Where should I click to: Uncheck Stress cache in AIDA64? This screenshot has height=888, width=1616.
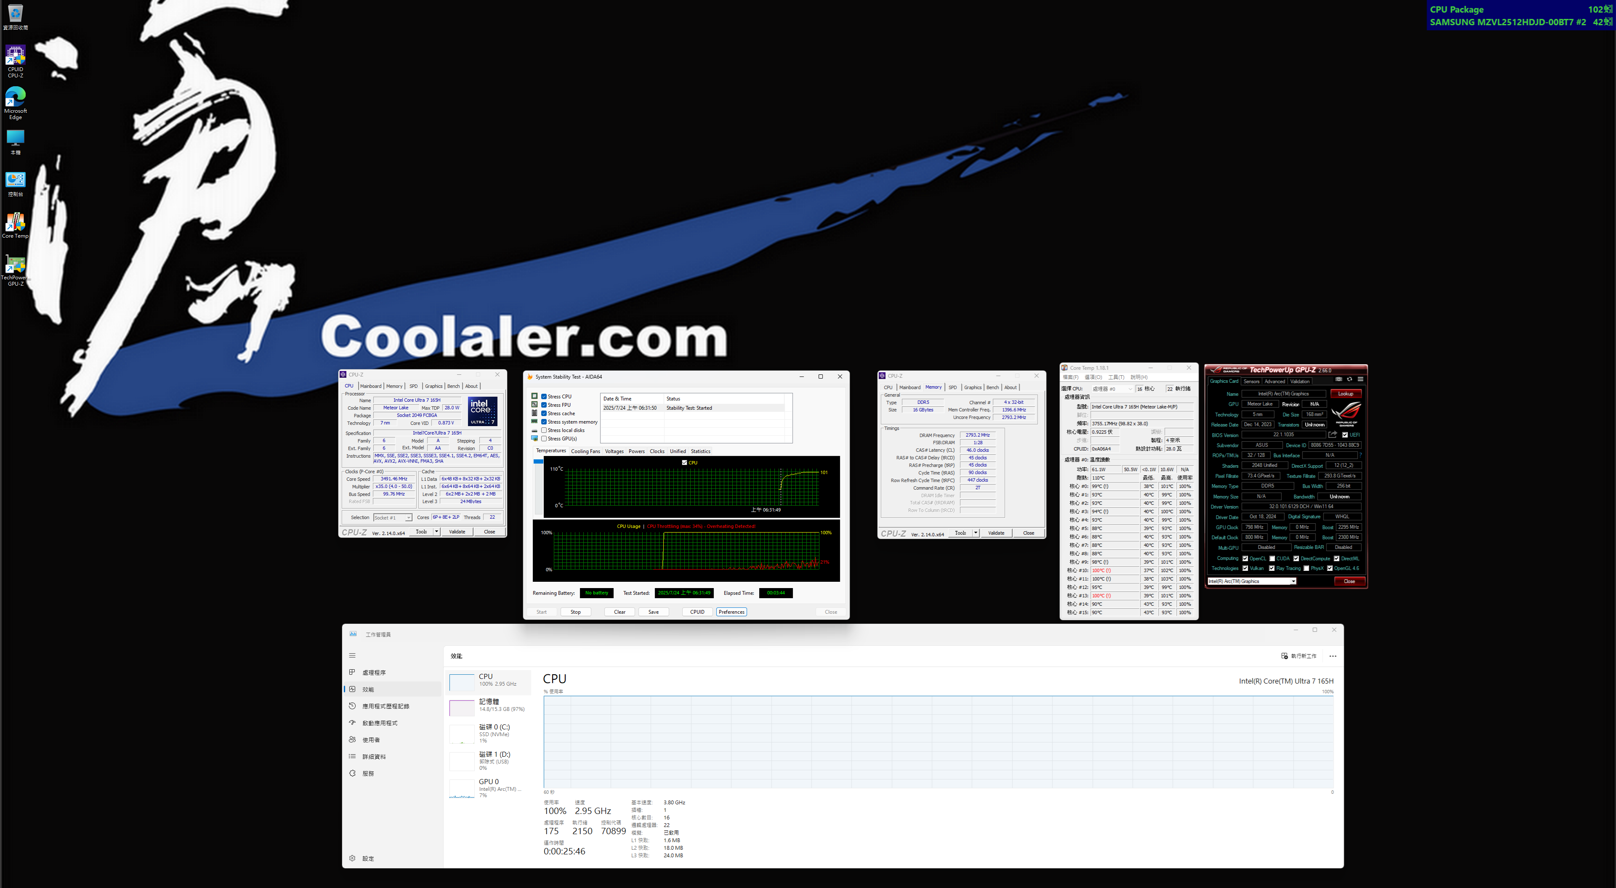tap(544, 413)
